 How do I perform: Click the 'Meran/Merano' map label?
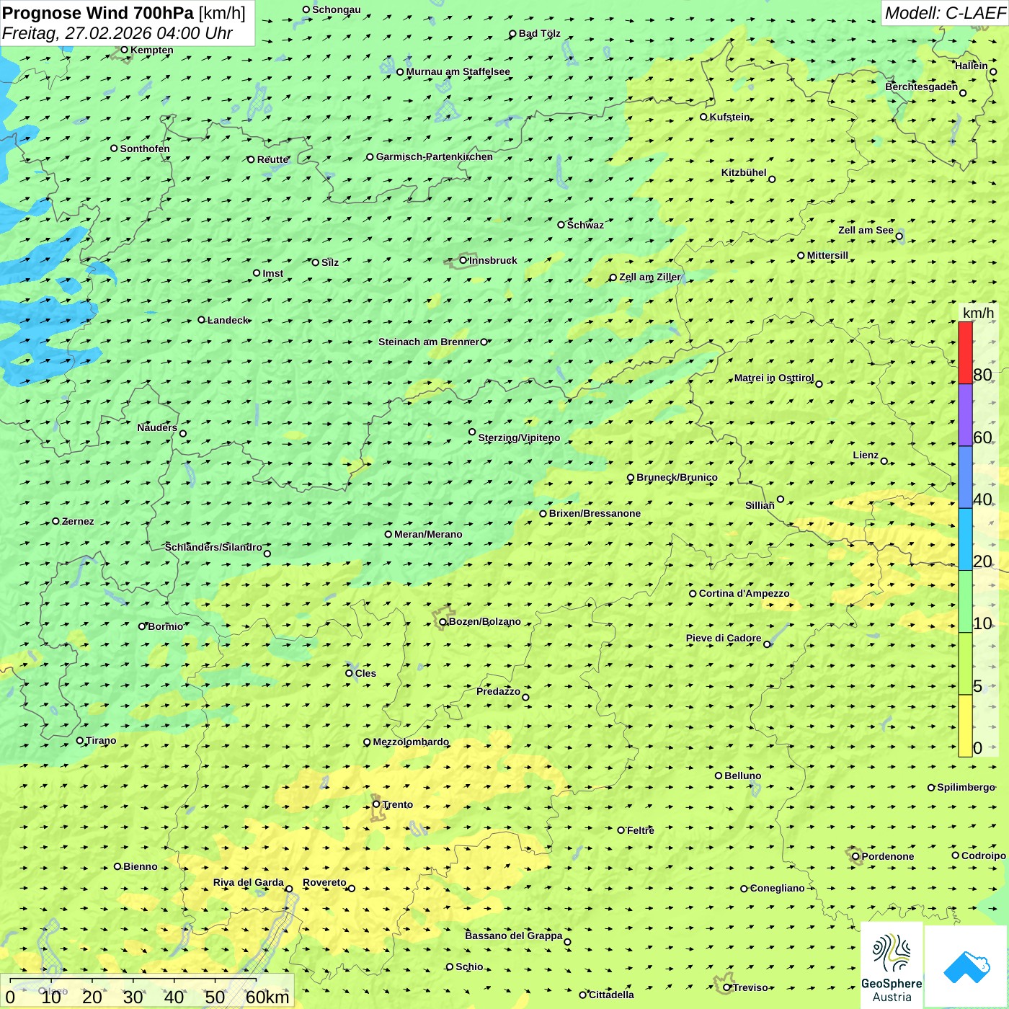click(428, 534)
